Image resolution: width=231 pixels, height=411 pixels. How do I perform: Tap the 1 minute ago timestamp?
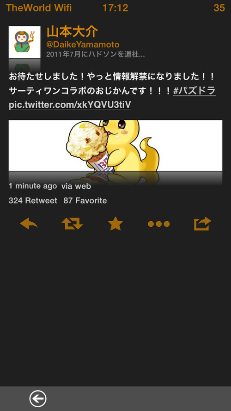click(33, 186)
